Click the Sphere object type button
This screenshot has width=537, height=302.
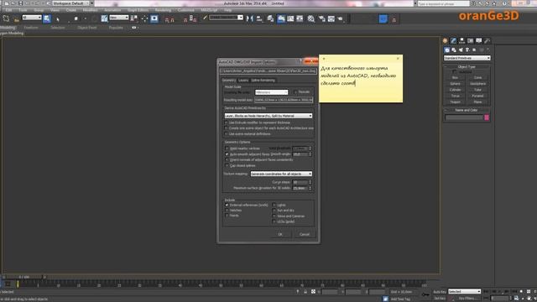(455, 84)
